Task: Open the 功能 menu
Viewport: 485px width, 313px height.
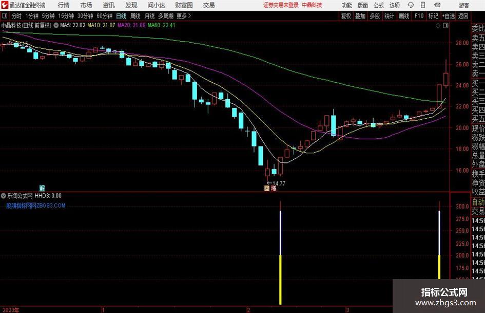Action: tap(347, 5)
